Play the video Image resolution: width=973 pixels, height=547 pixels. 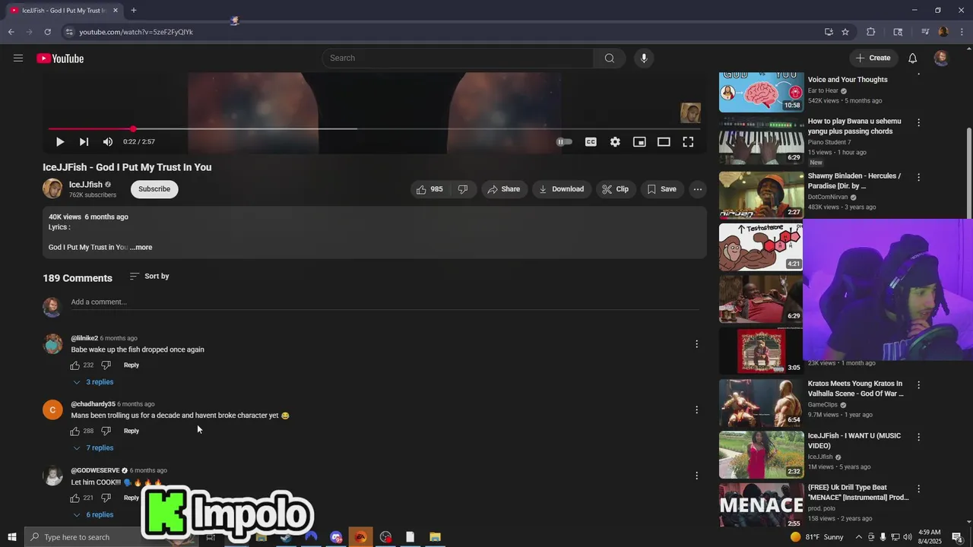tap(60, 142)
